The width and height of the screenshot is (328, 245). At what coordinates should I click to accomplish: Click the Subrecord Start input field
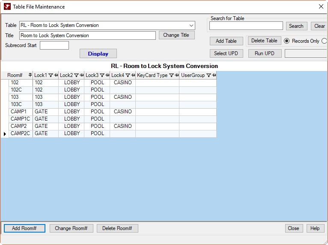[x=54, y=45]
